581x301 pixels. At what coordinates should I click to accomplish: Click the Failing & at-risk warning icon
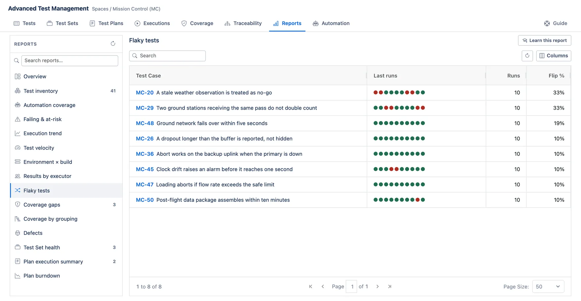pos(17,119)
